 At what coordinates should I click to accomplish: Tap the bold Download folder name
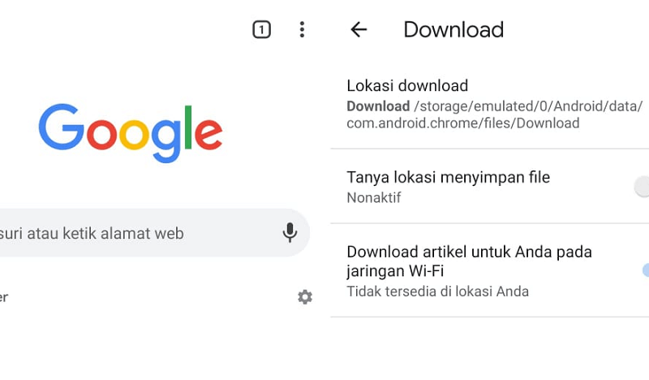[x=378, y=106]
